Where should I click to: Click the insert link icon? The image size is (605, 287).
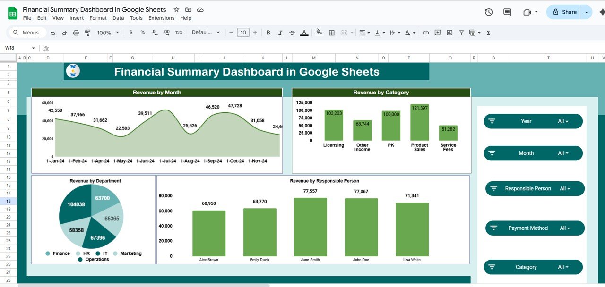click(426, 33)
